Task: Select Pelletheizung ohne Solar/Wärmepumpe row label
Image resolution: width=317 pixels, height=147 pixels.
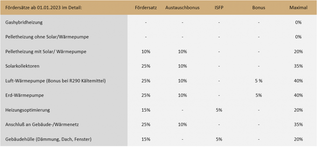Action: [47, 37]
